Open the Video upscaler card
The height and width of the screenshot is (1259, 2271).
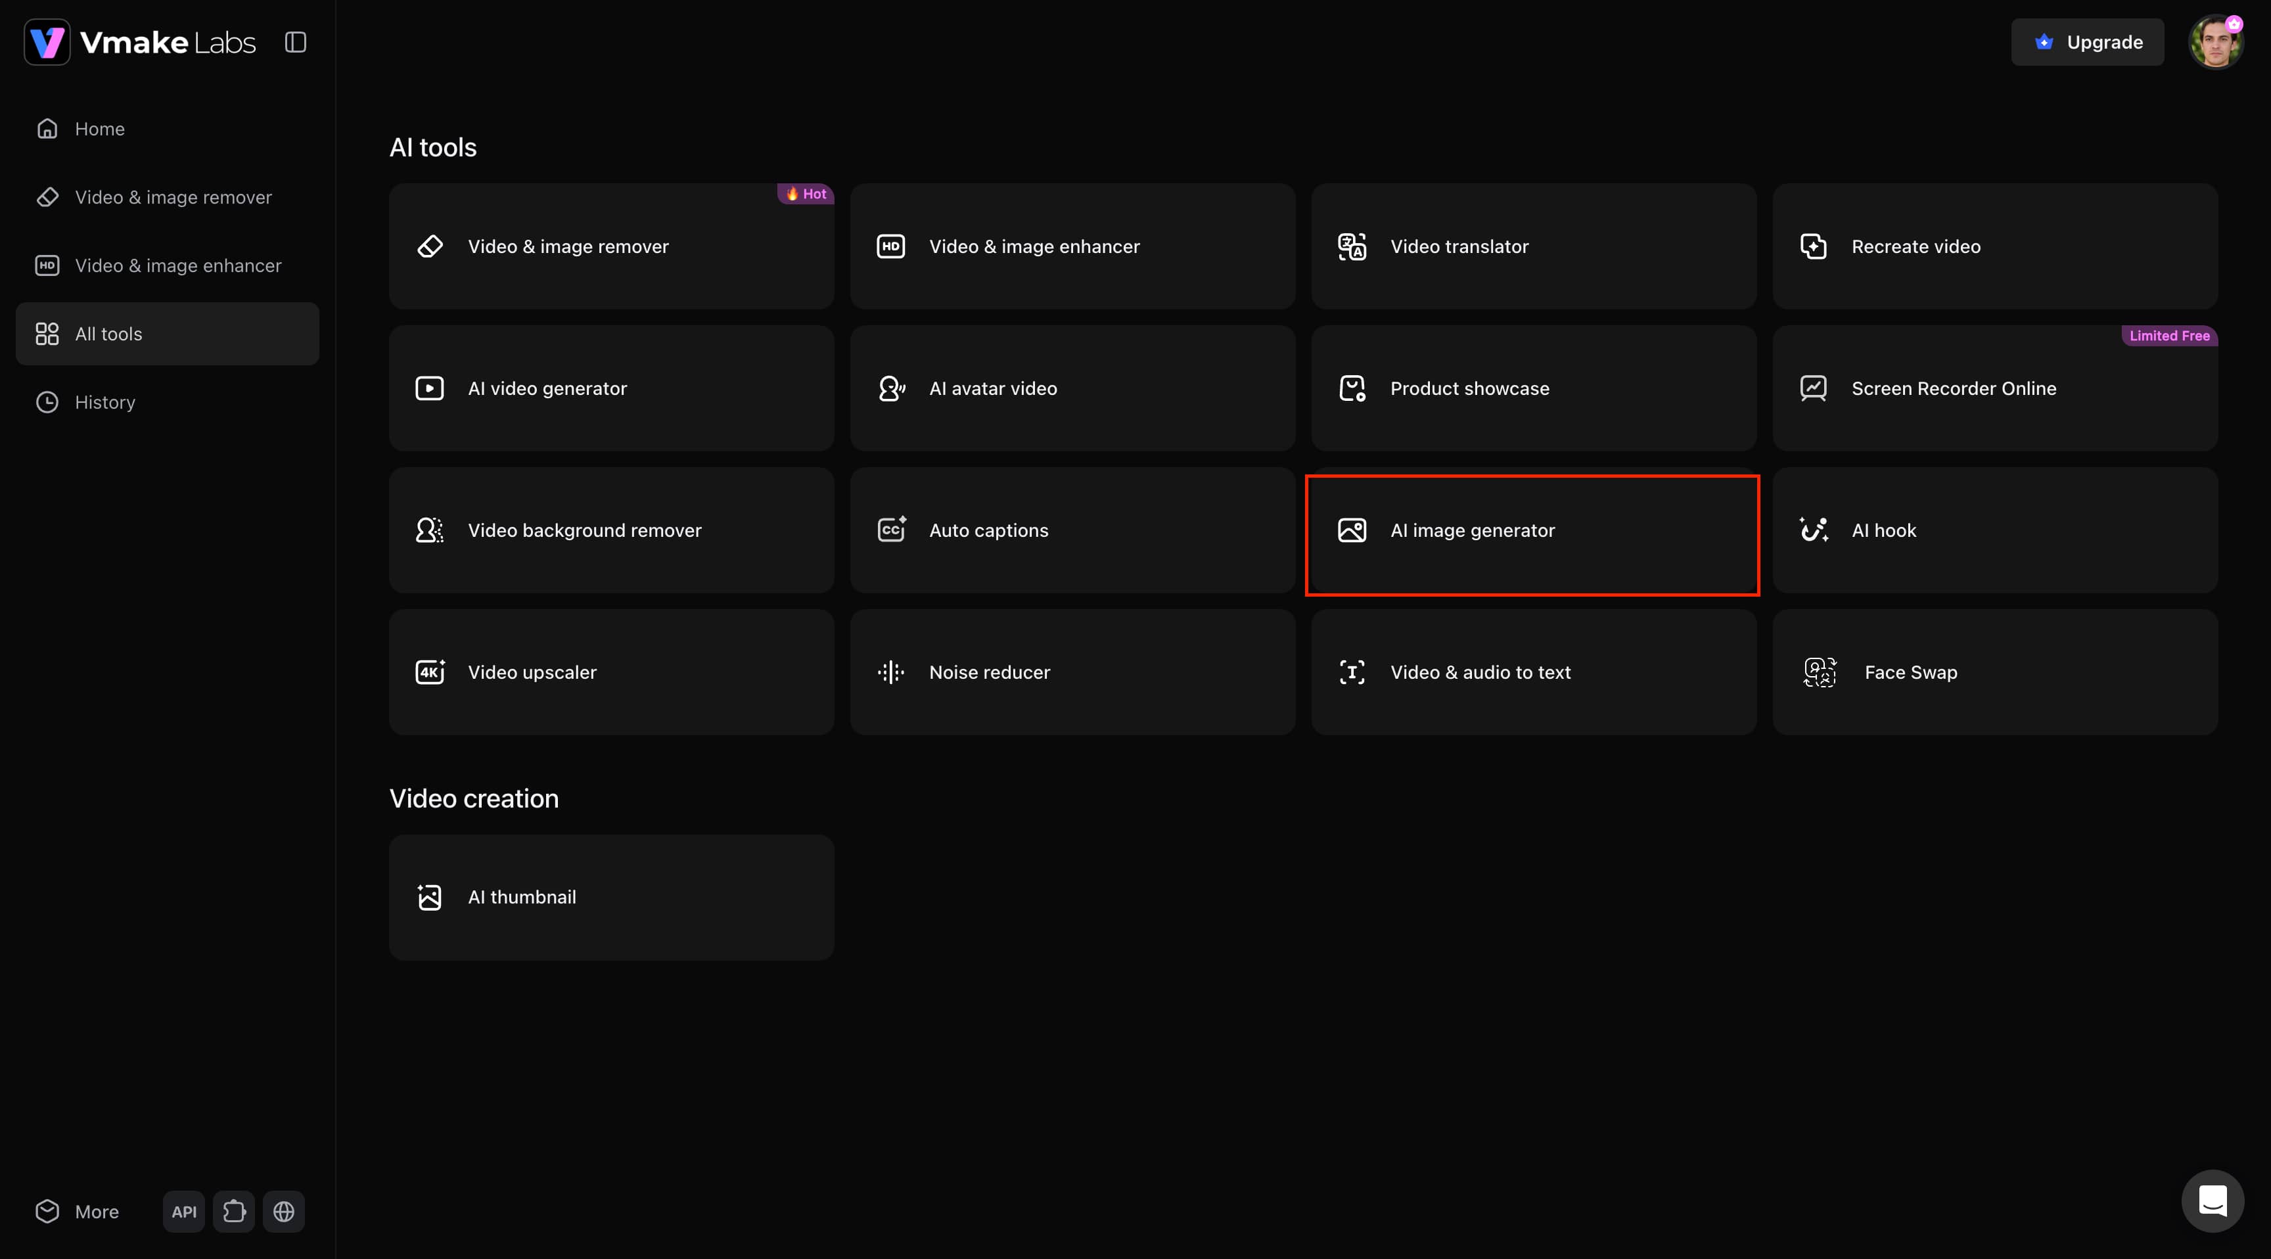tap(612, 673)
